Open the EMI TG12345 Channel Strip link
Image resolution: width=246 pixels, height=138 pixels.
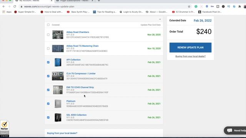(80, 87)
